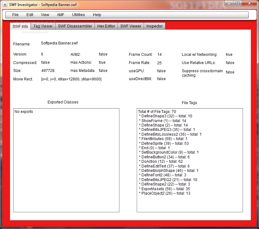Click the Use Relative URLs label
259x229 pixels.
pos(199,63)
